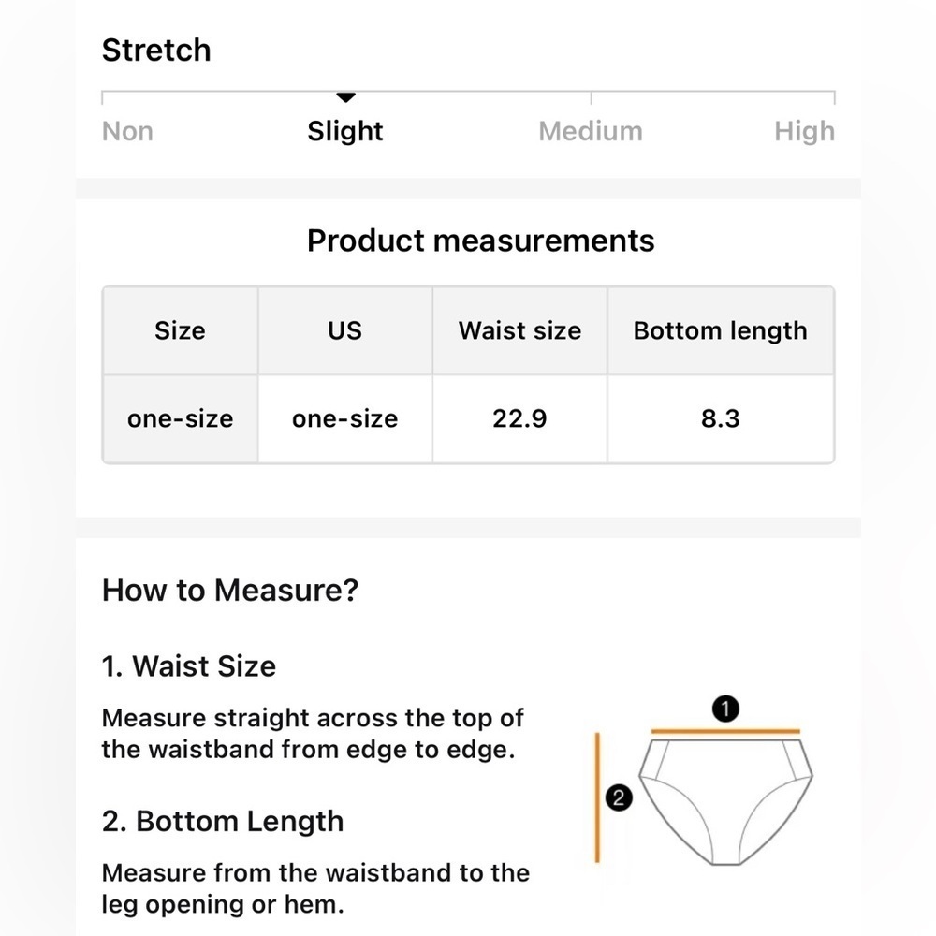Click the 22.9 waist size value
This screenshot has width=936, height=936.
519,419
